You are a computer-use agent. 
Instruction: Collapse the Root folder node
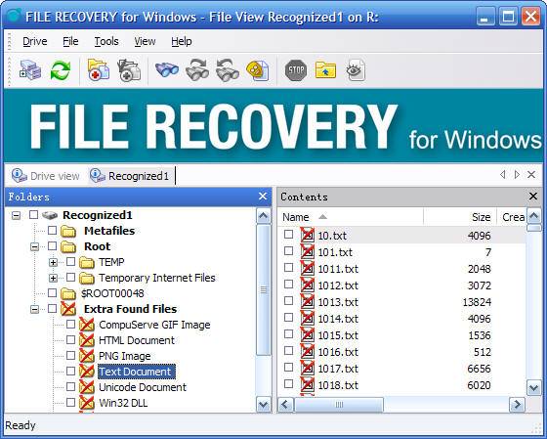34,247
